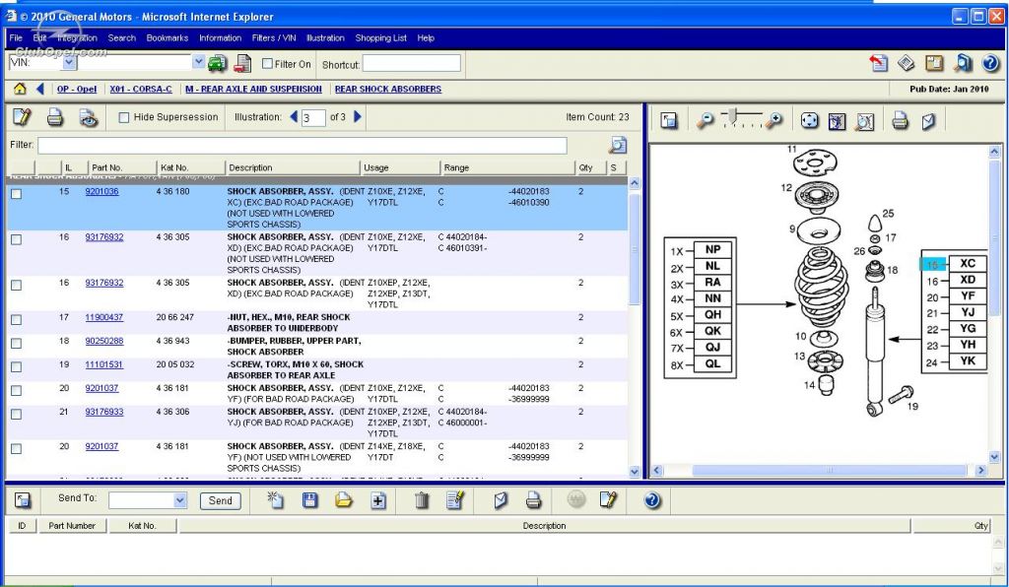Click the shopping list help icon
Image resolution: width=1009 pixels, height=587 pixels.
[x=652, y=500]
